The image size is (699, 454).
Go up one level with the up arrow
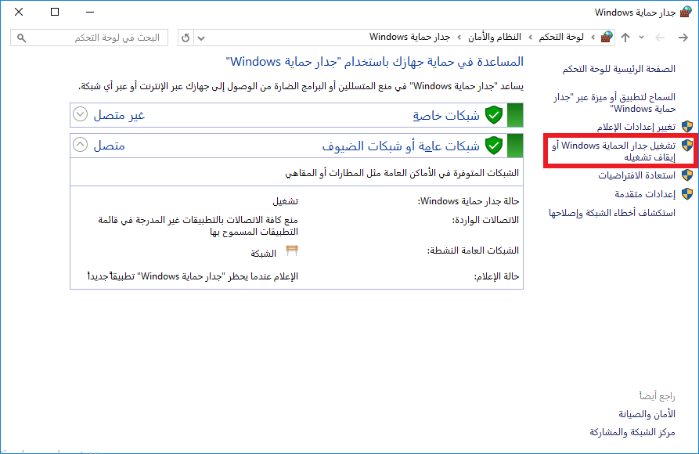(625, 38)
